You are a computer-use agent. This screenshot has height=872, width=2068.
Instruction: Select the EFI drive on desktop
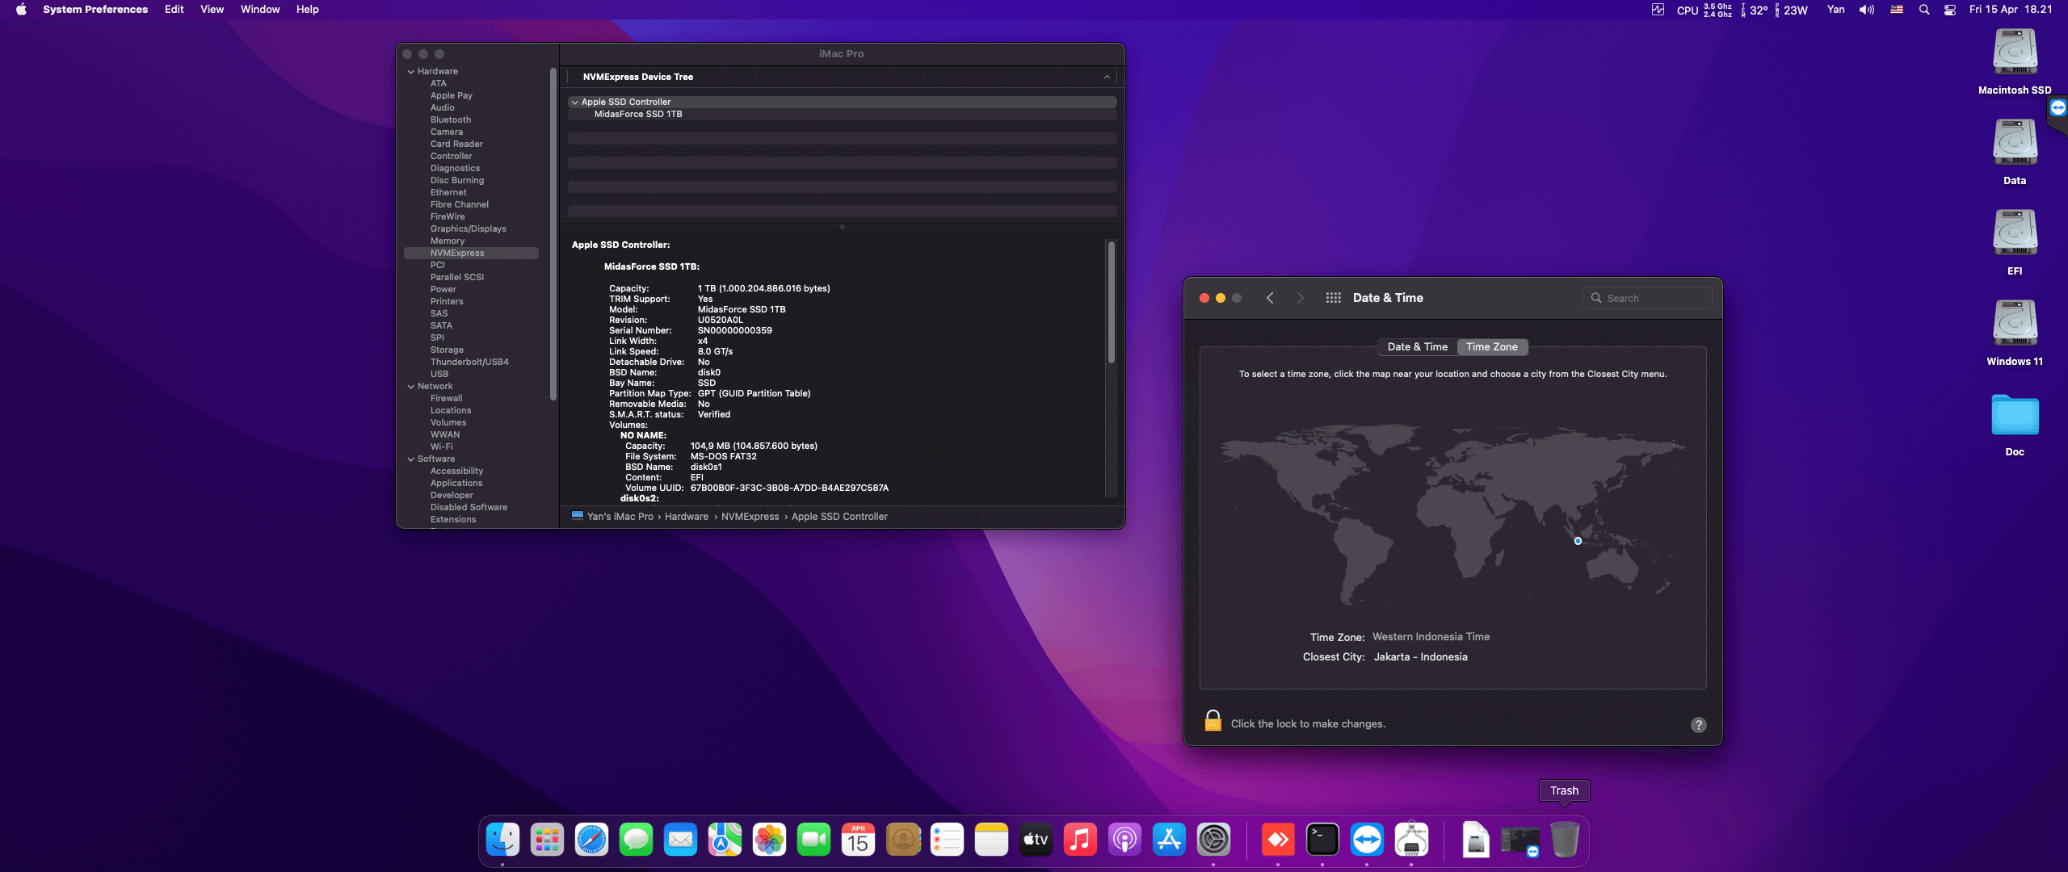click(x=2015, y=234)
